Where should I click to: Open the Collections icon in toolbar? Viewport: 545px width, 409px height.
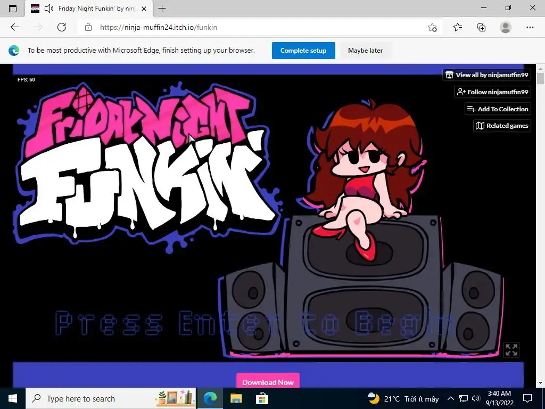click(x=481, y=27)
